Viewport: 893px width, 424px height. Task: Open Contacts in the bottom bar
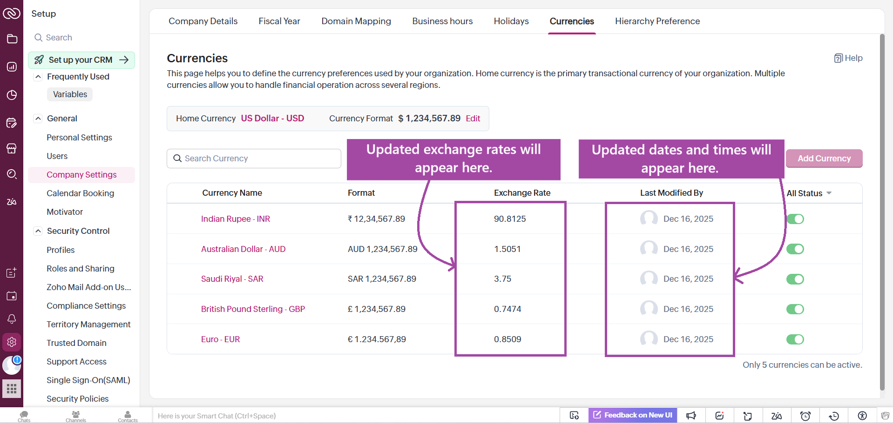(x=128, y=416)
